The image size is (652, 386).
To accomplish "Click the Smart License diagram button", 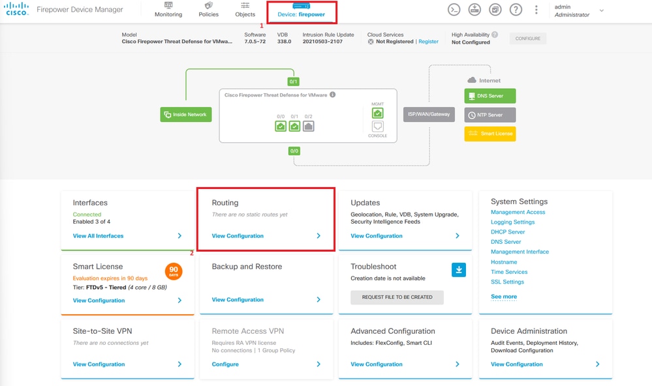I will pos(490,134).
